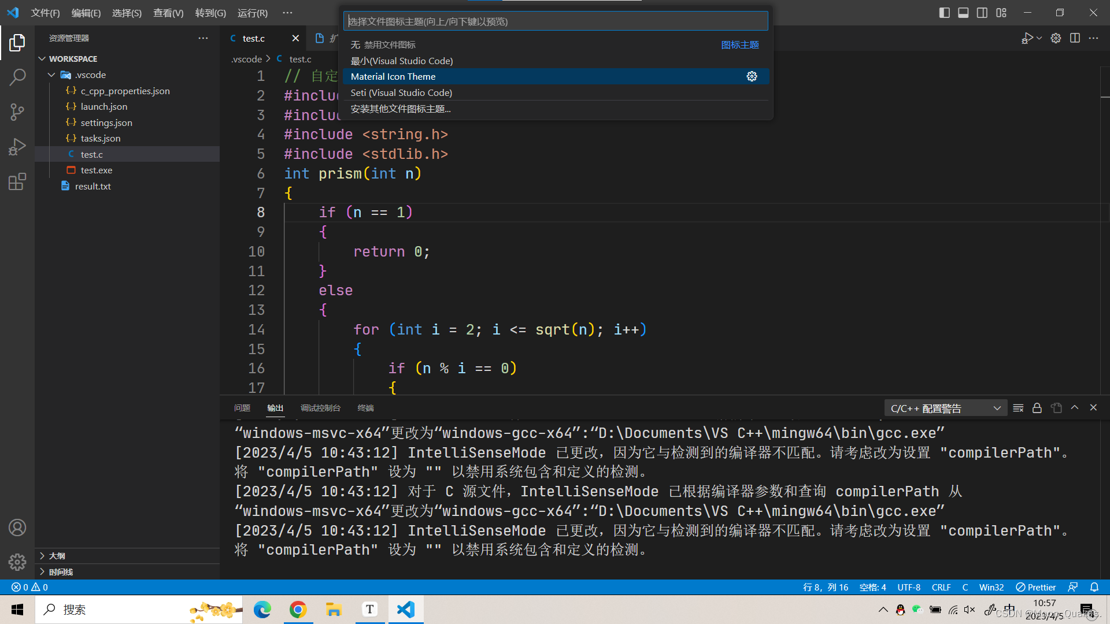The width and height of the screenshot is (1110, 624).
Task: Open the C/C++ 配置警告 output channel dropdown
Action: (x=997, y=407)
